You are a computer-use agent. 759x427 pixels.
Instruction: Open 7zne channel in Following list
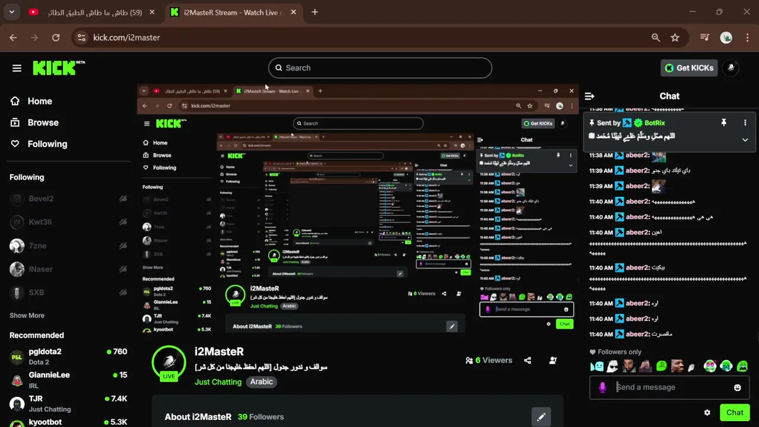(x=68, y=246)
